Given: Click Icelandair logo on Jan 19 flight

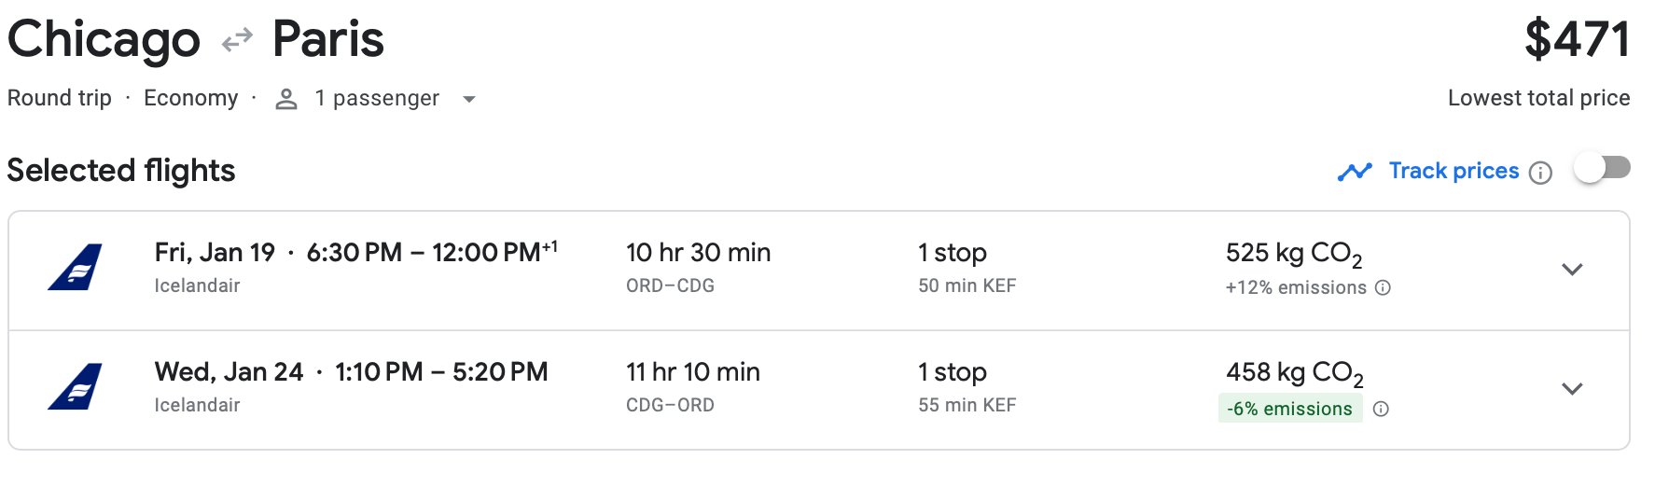Looking at the screenshot, I should [x=76, y=268].
